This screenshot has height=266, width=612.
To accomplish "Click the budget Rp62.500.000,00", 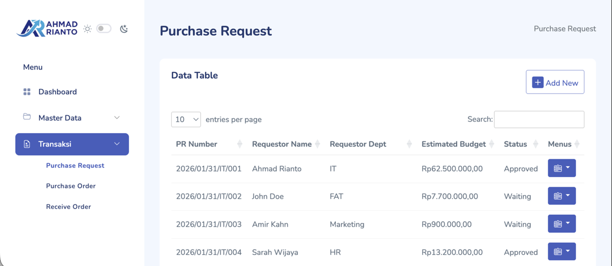I will click(452, 169).
